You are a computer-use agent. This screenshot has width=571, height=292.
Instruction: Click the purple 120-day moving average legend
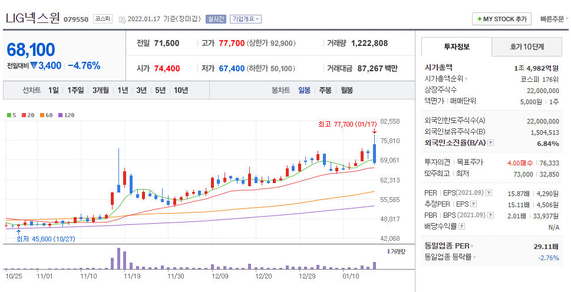[66, 115]
